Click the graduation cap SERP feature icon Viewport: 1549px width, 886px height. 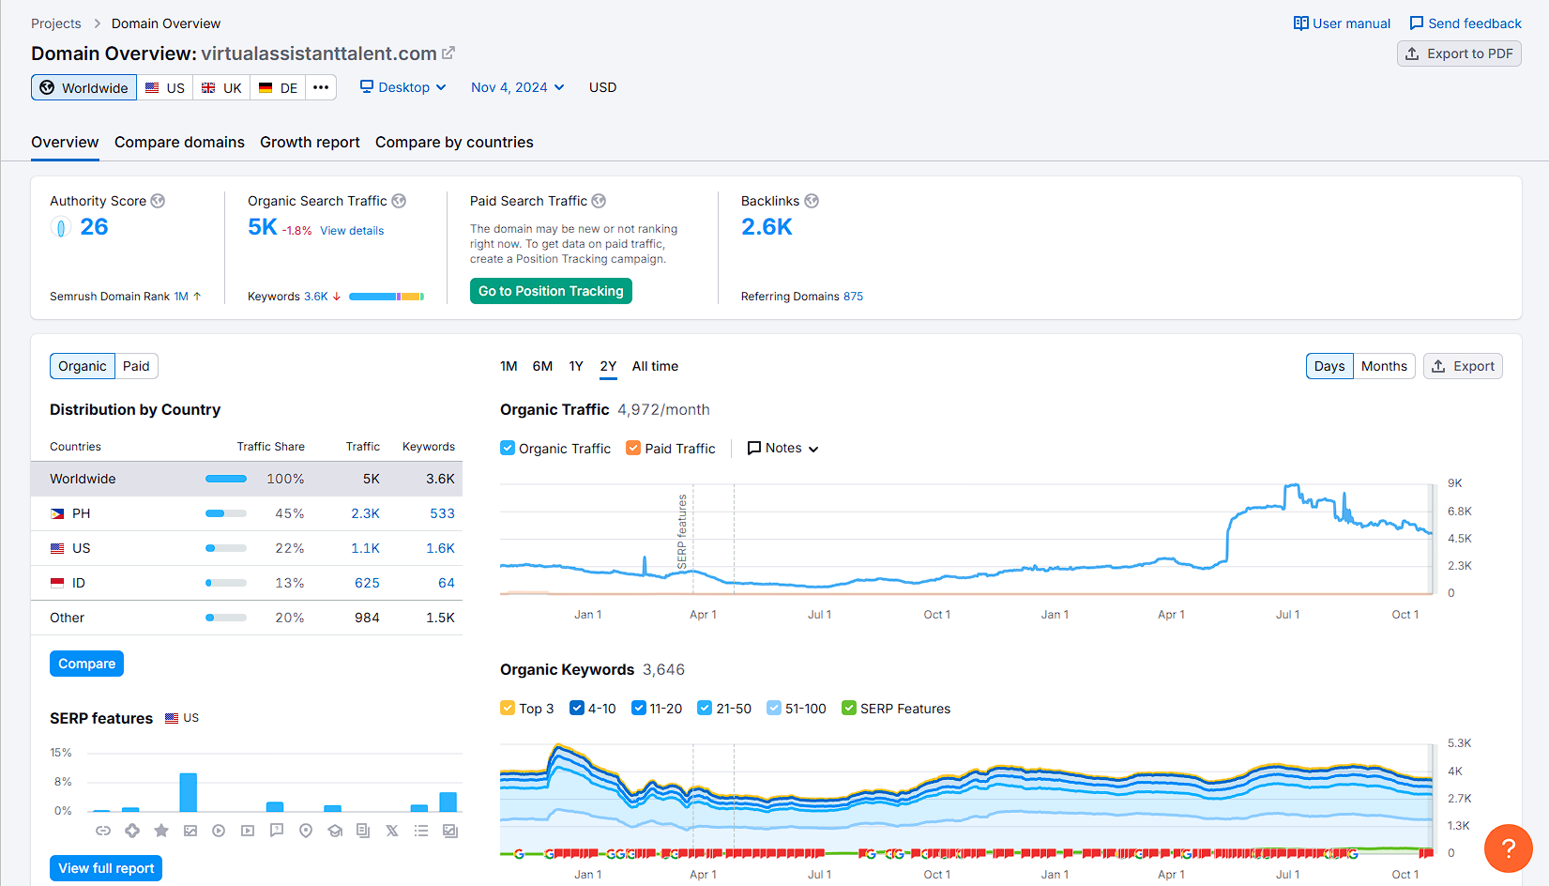335,831
